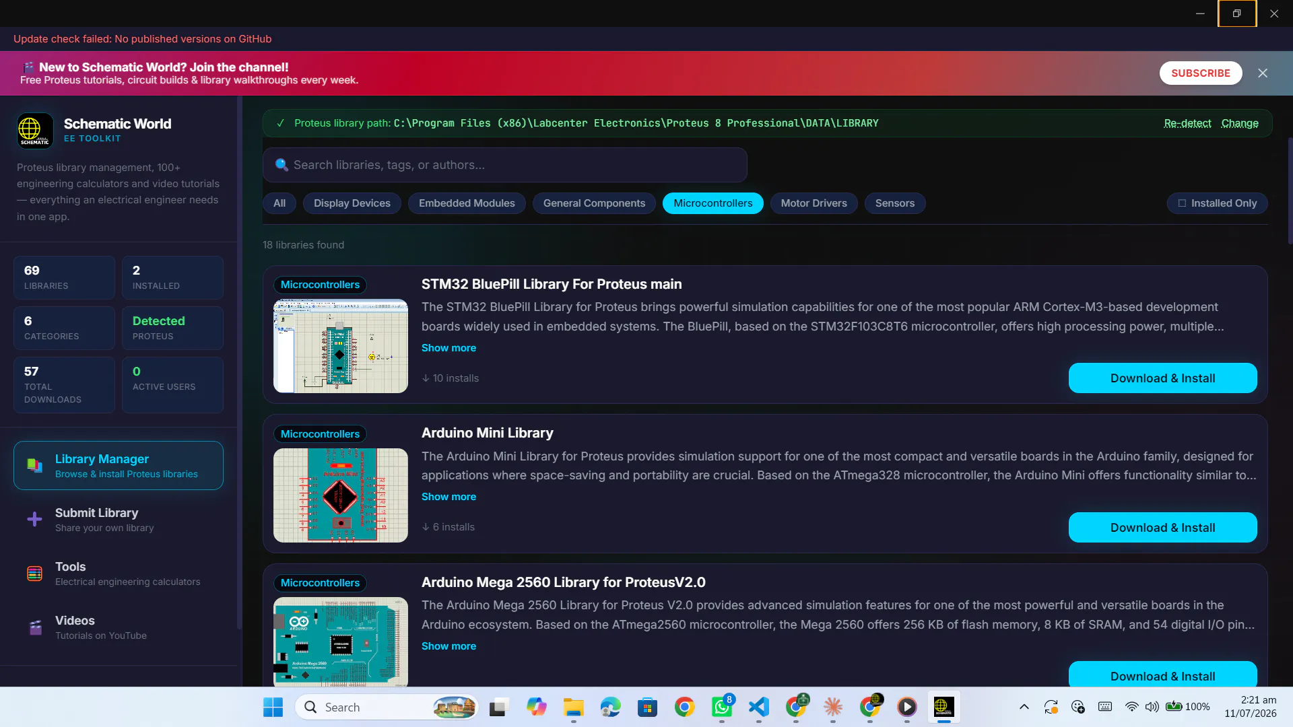Select the All category filter
Image resolution: width=1293 pixels, height=727 pixels.
279,203
